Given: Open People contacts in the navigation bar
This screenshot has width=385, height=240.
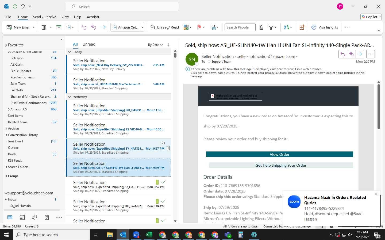Looking at the screenshot, I should (34, 217).
